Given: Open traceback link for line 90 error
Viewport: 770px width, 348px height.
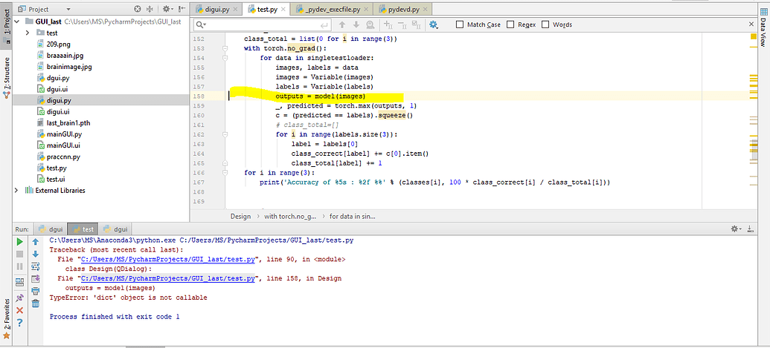Looking at the screenshot, I should pos(169,260).
